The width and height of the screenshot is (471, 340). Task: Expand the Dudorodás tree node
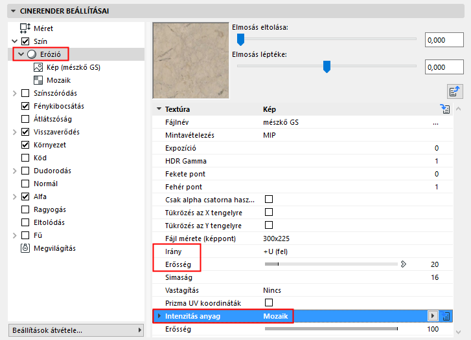click(x=14, y=171)
